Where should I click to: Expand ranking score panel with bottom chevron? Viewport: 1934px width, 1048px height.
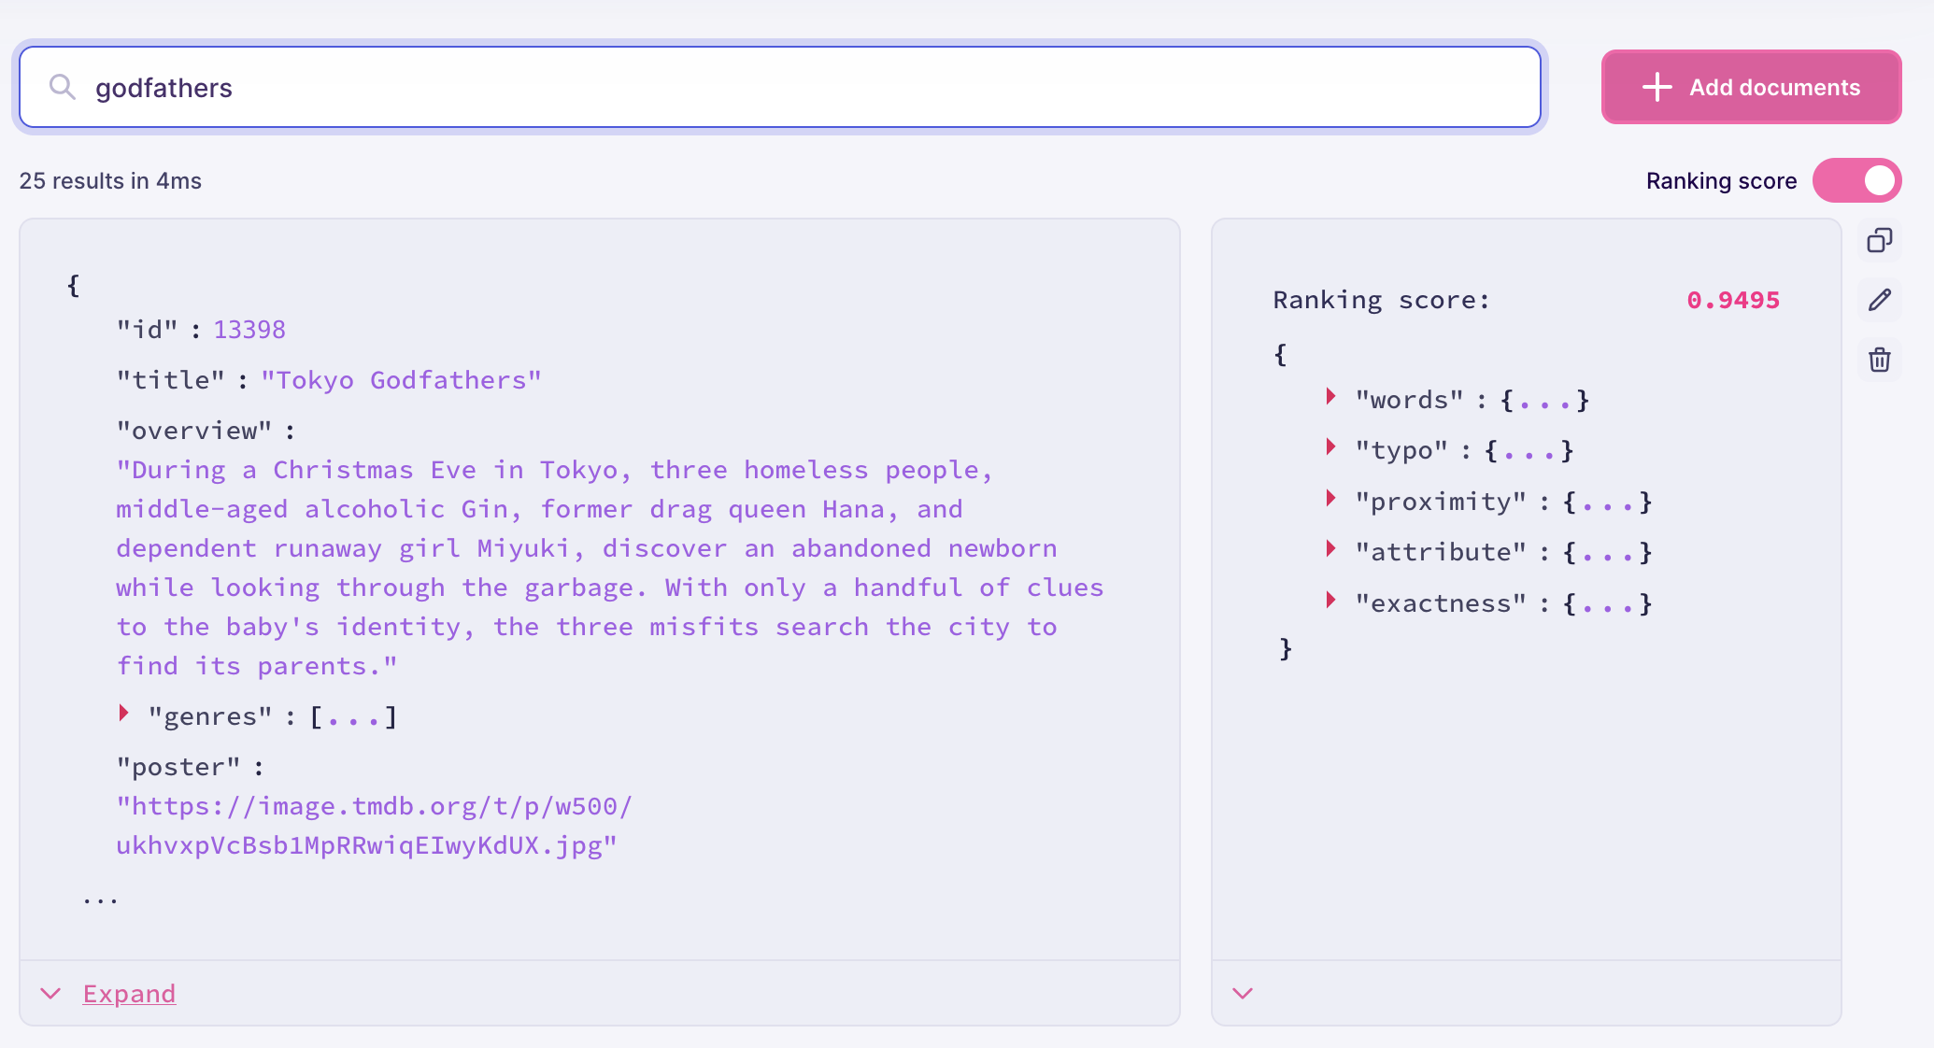(1243, 994)
